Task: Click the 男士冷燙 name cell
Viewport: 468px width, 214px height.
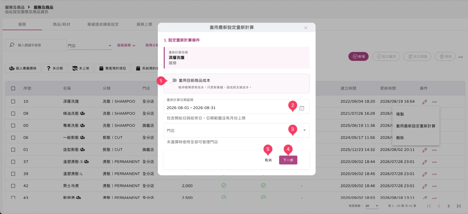Action: tap(71, 186)
